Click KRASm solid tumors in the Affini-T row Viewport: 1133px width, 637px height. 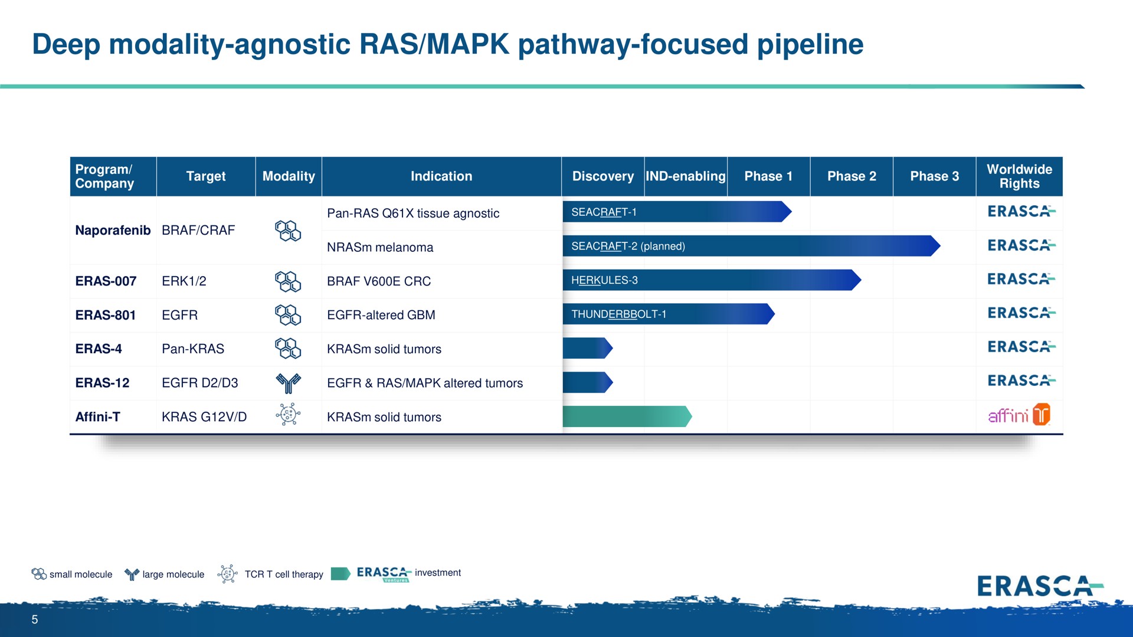[x=384, y=417]
